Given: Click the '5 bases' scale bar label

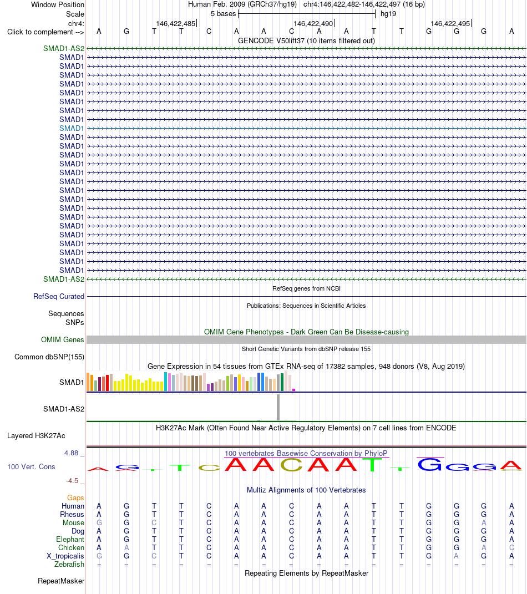Looking at the screenshot, I should (223, 14).
